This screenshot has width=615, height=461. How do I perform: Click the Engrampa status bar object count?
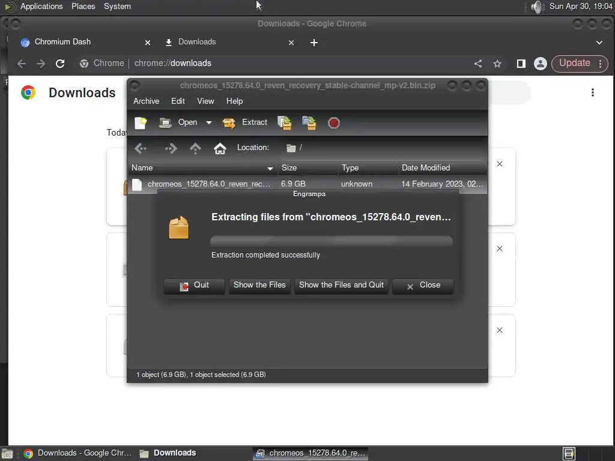tap(201, 375)
